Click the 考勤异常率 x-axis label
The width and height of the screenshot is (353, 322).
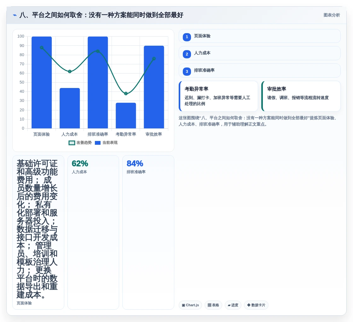click(x=126, y=134)
